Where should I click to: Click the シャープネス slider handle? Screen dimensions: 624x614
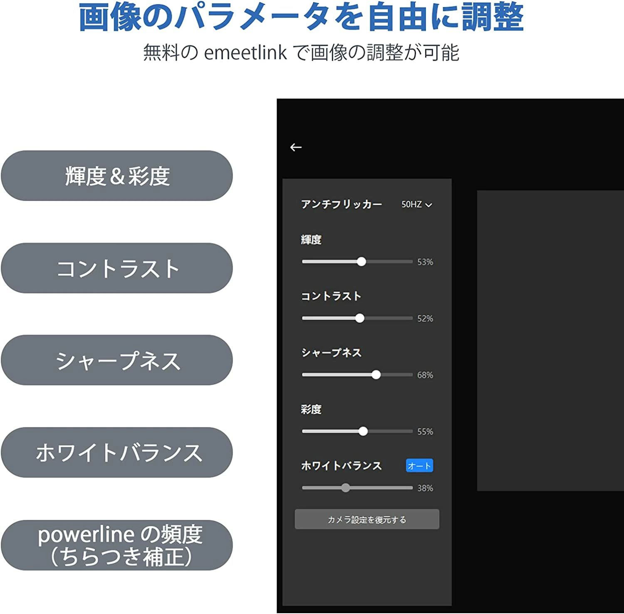click(376, 375)
